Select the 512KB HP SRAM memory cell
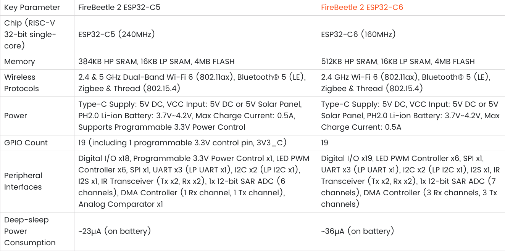Viewport: 505px width, 251px height. click(x=398, y=61)
